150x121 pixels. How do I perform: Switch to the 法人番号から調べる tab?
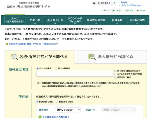112,57
